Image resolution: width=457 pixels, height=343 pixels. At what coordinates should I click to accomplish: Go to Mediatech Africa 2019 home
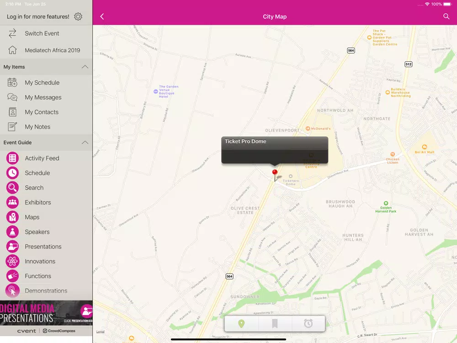[53, 50]
